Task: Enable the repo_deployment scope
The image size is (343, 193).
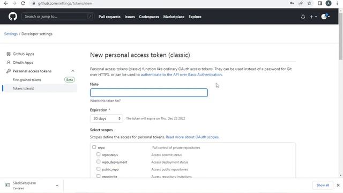Action: pyautogui.click(x=99, y=161)
